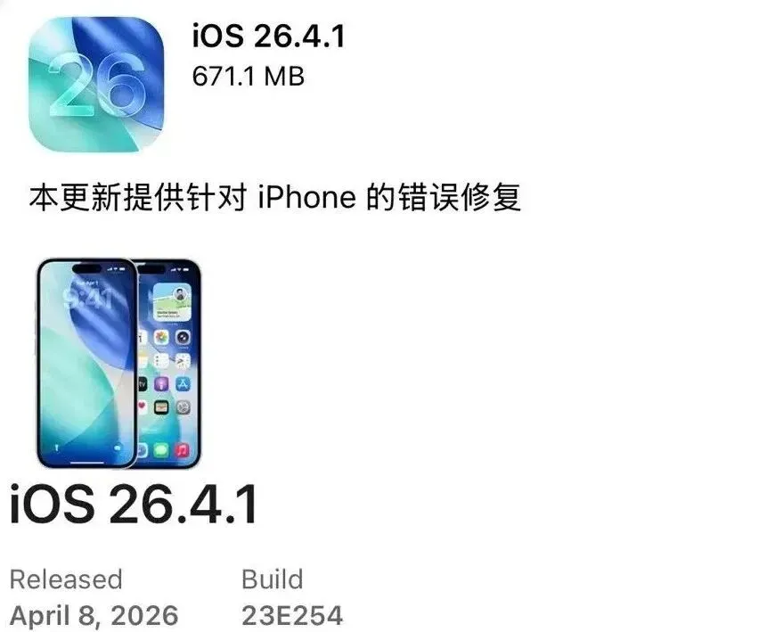Tap the Camera app icon on the home screen

(x=183, y=337)
